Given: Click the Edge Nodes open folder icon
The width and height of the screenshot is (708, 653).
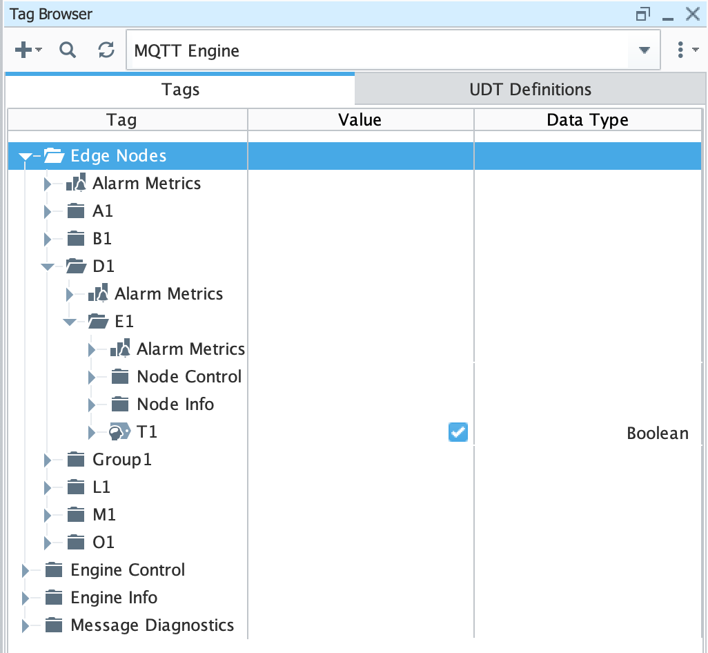Looking at the screenshot, I should click(54, 156).
